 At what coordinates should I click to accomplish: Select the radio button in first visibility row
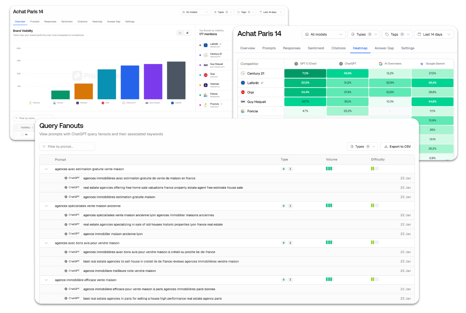coord(22,135)
